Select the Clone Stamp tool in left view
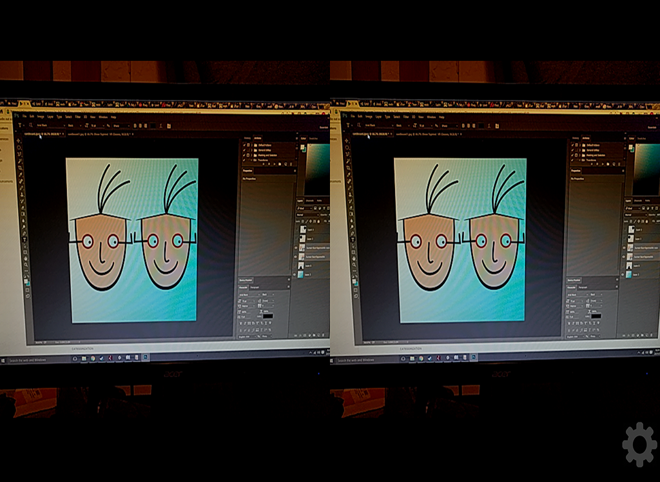The image size is (660, 482). tap(21, 195)
